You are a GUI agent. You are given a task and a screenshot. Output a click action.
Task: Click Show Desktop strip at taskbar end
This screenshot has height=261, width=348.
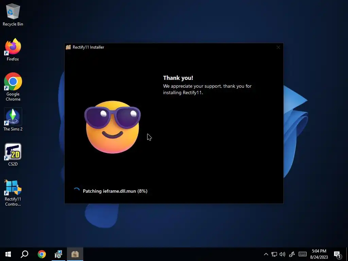(347, 254)
